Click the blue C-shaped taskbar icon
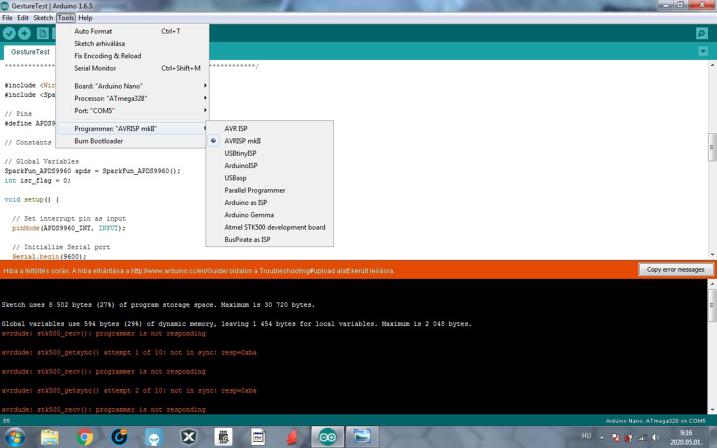 119,437
